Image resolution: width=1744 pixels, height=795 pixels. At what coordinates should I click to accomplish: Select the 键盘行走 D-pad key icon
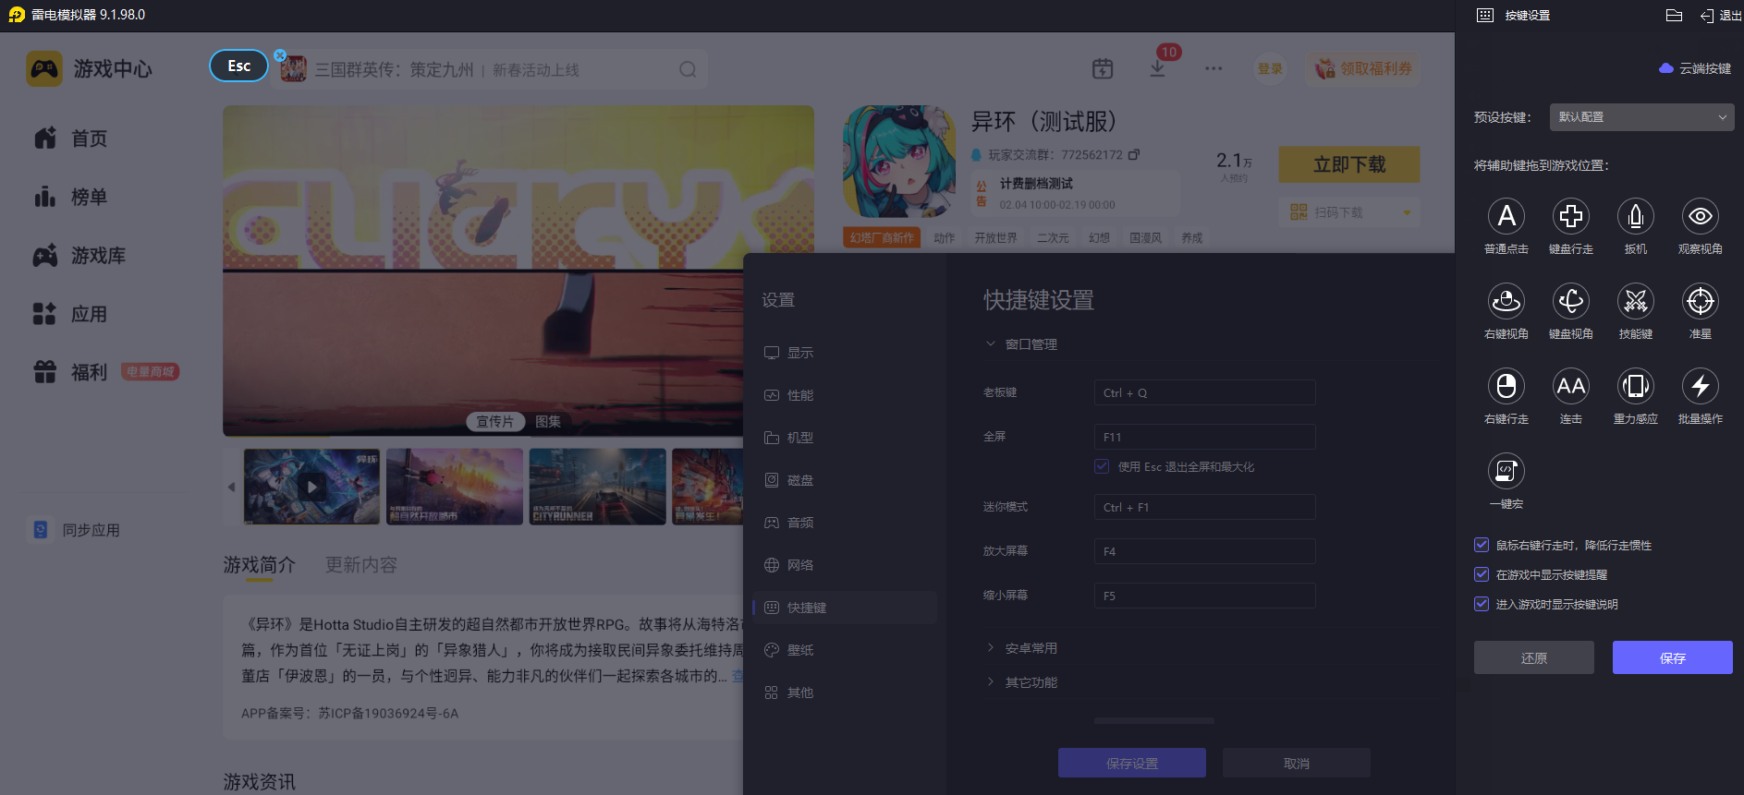tap(1570, 217)
